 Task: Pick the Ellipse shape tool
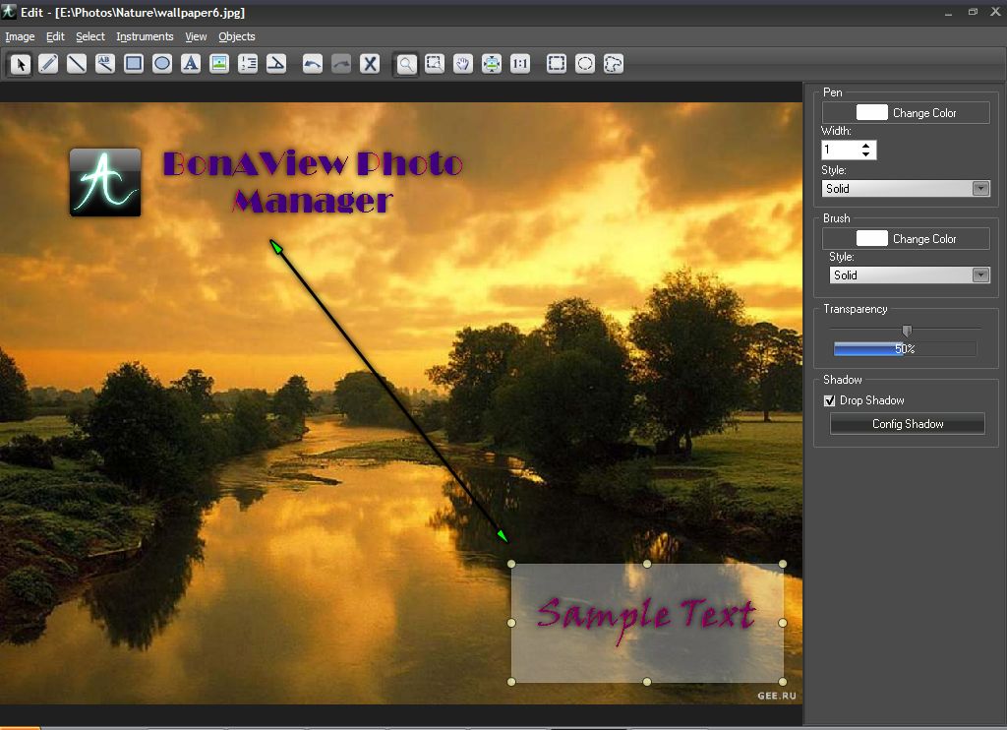coord(162,64)
